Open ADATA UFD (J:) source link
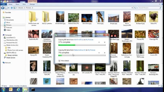This screenshot has width=164, height=92. (x=79, y=40)
